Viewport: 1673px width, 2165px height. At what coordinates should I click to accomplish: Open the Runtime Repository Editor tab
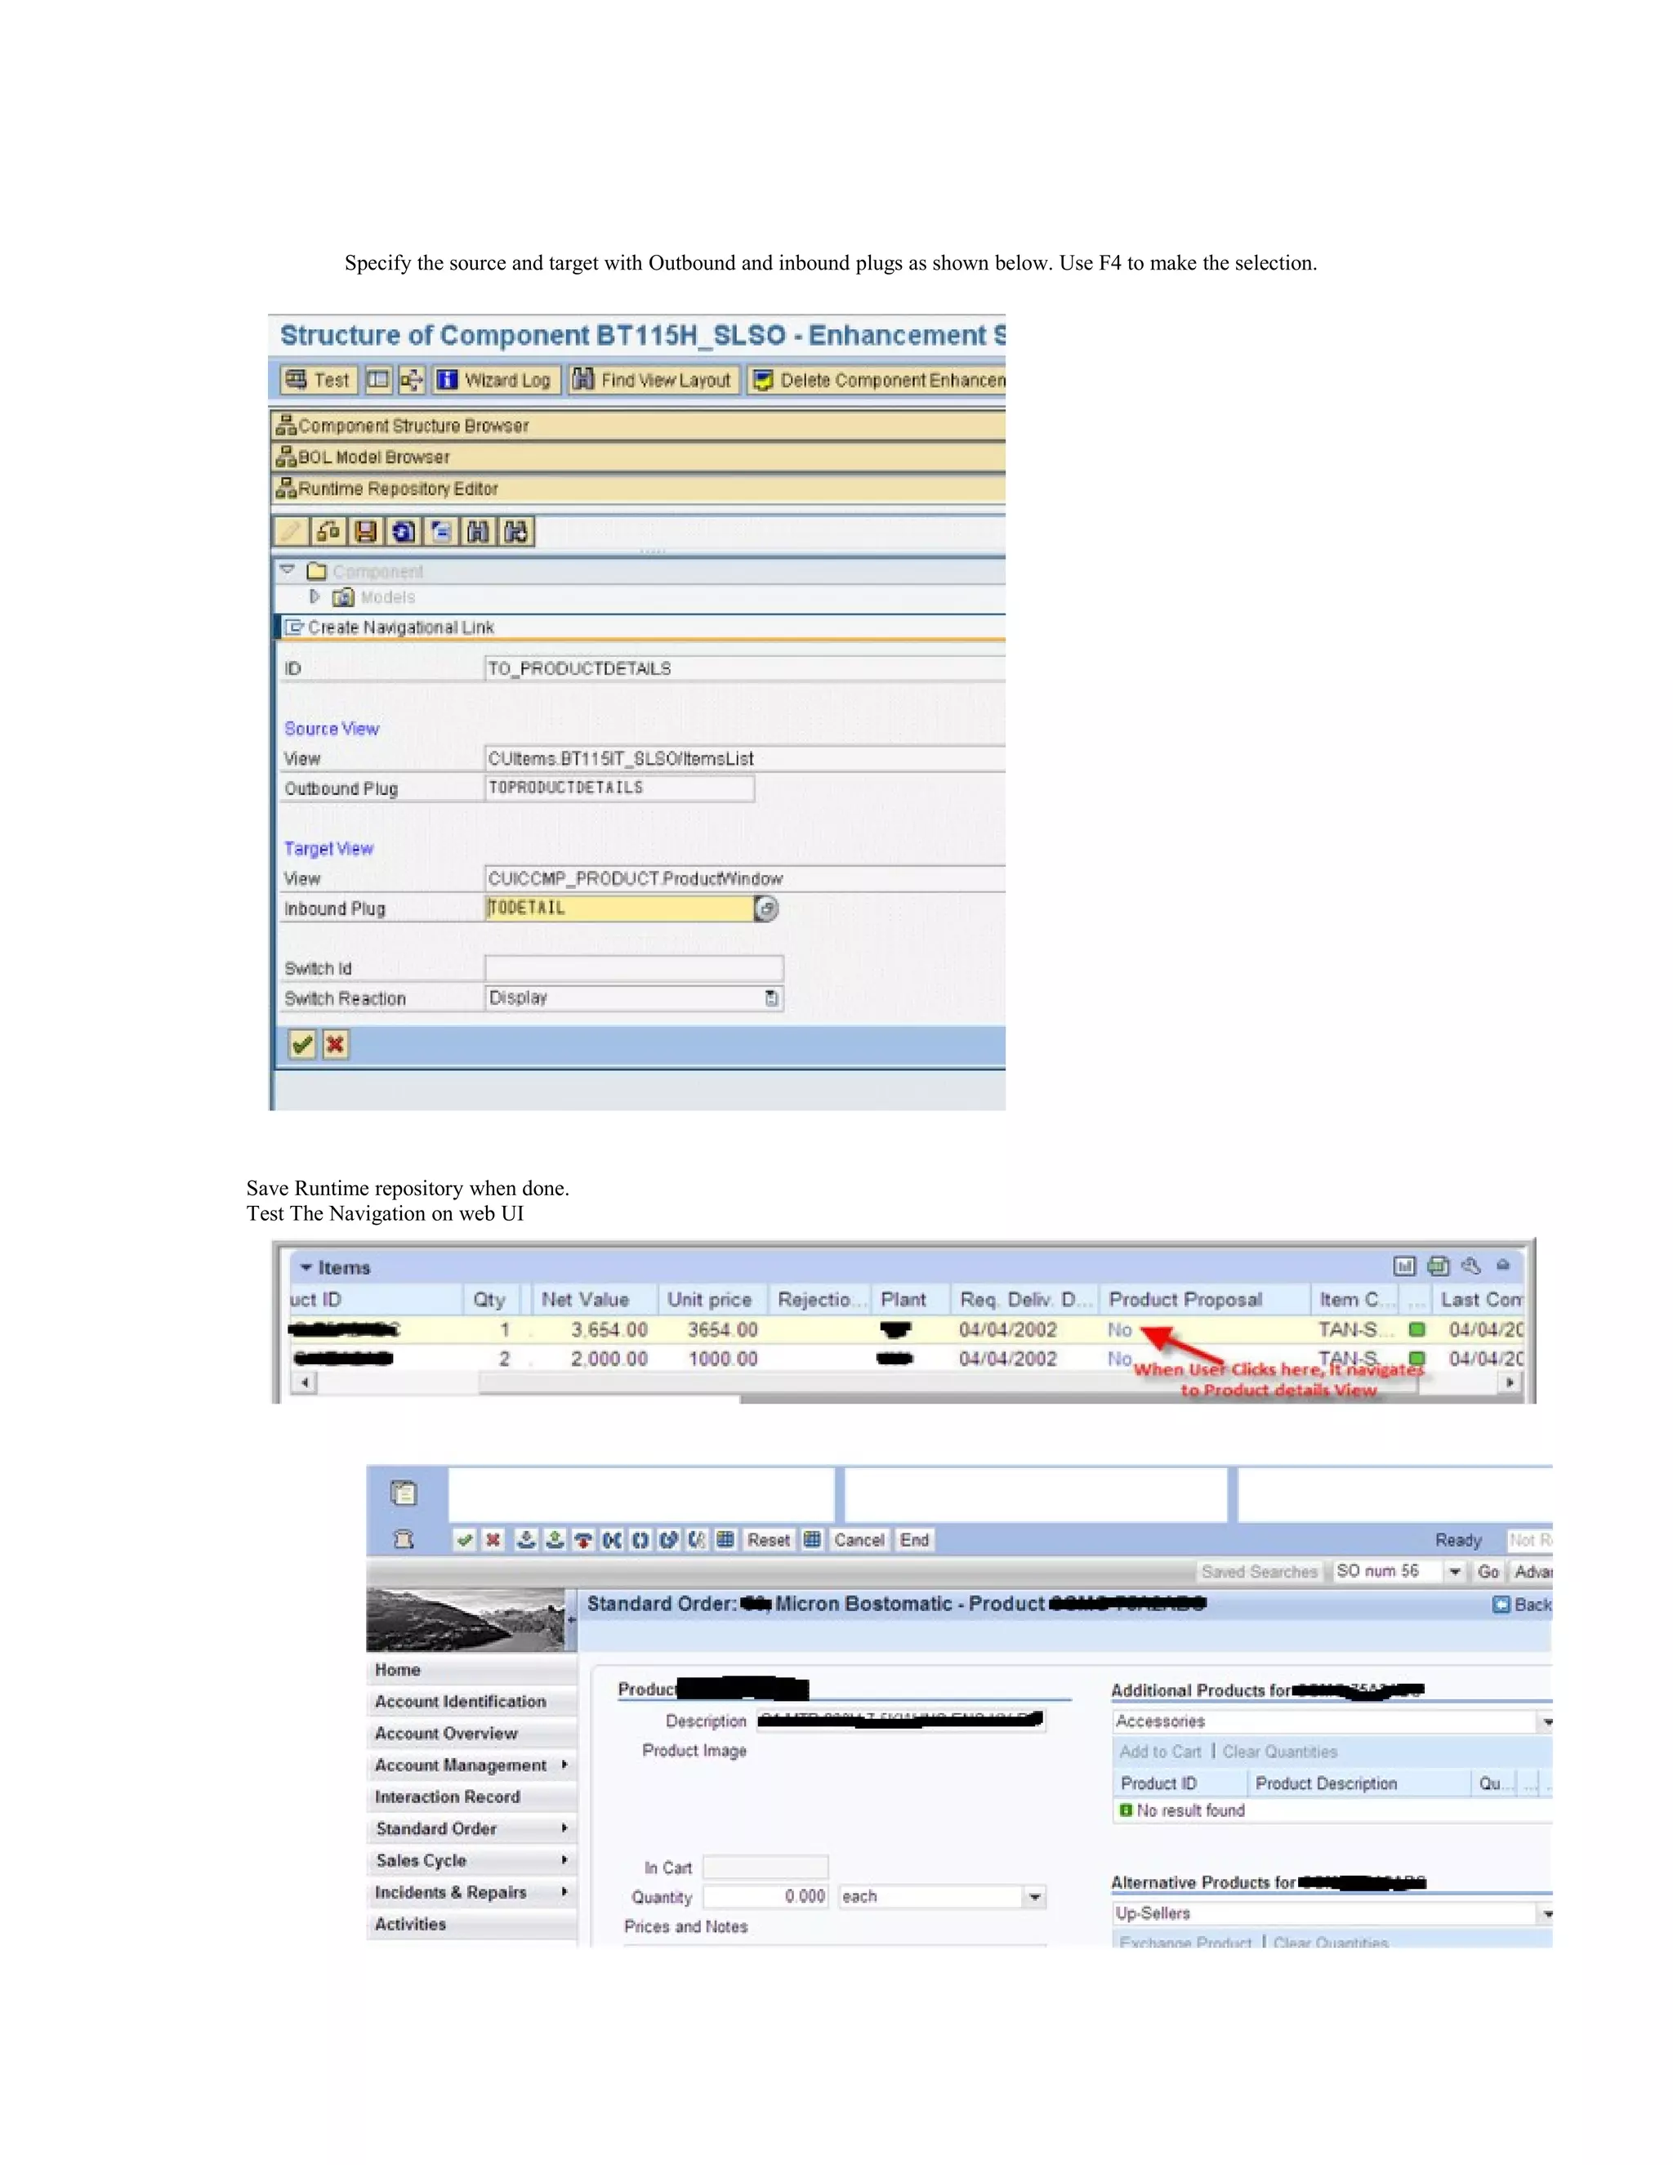pos(637,489)
